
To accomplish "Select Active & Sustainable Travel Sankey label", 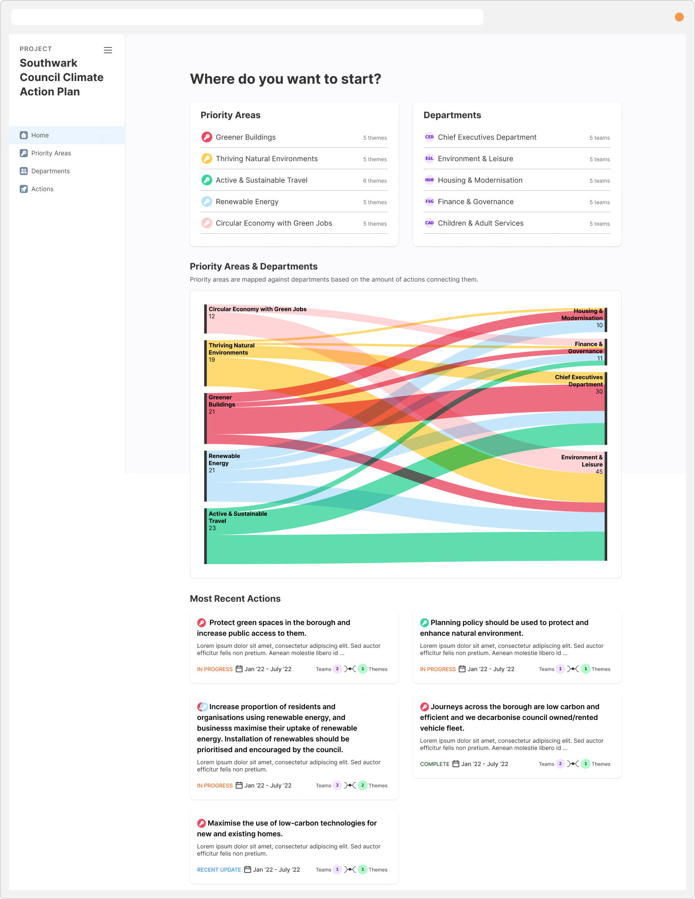I will (238, 517).
